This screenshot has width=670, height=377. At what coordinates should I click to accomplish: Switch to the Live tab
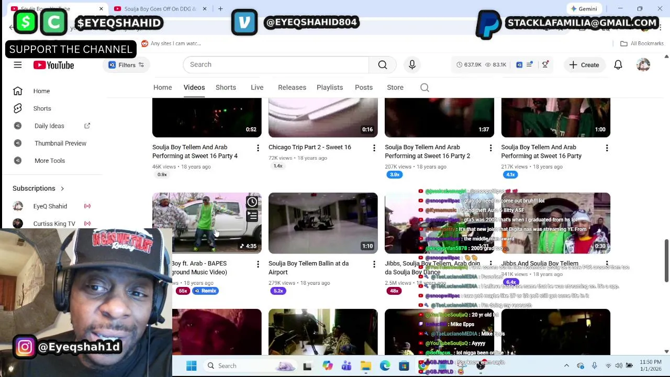pyautogui.click(x=256, y=87)
